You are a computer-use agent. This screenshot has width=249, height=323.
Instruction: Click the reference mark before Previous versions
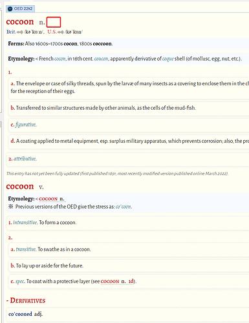10,207
